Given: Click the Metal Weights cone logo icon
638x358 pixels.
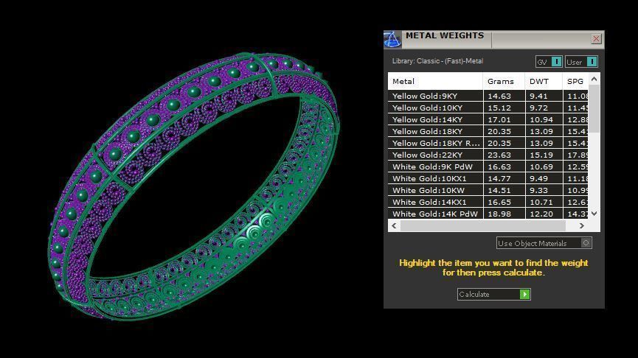Looking at the screenshot, I should point(392,40).
